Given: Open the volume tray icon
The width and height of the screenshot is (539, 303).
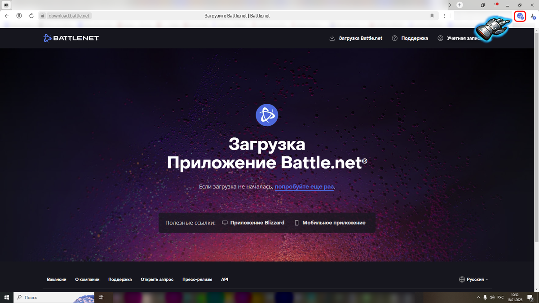Looking at the screenshot, I should [492, 297].
